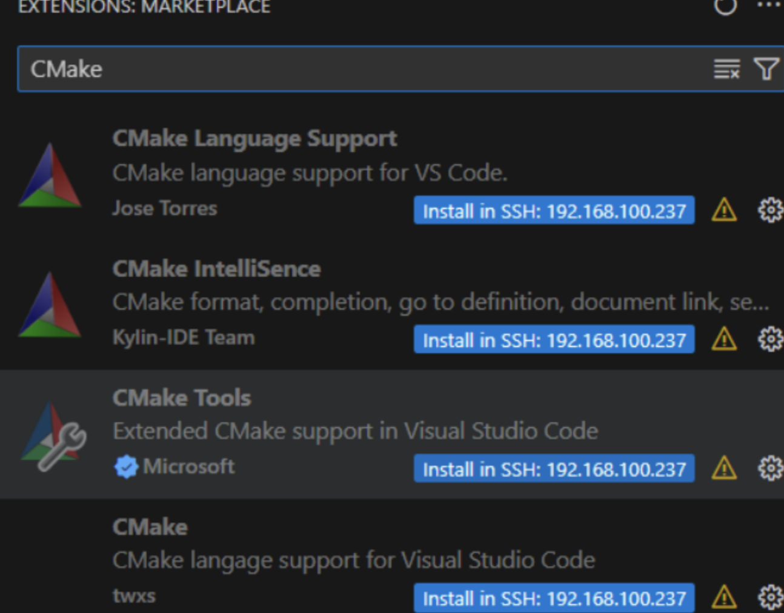Click the CMake IntelliSence triangle logo

[50, 305]
